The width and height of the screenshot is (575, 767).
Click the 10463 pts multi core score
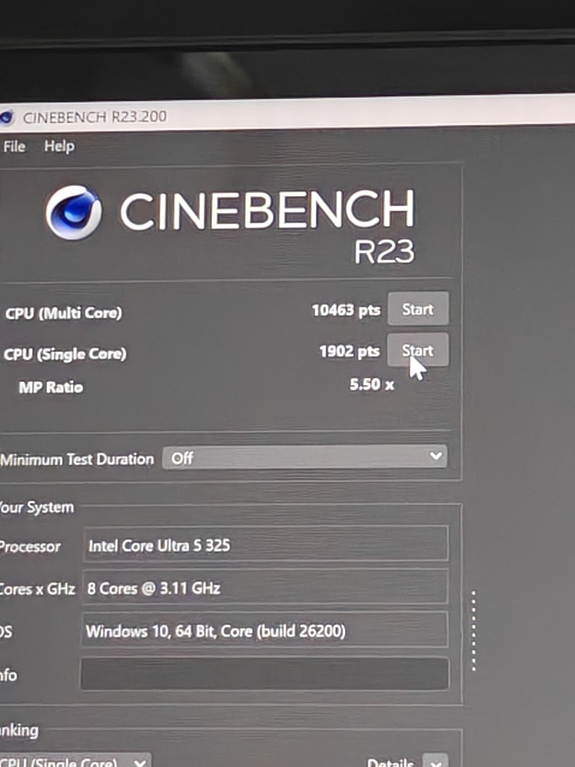coord(346,310)
